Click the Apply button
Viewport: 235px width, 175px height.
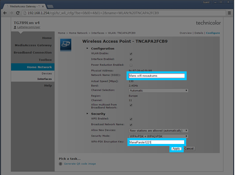pos(176,149)
